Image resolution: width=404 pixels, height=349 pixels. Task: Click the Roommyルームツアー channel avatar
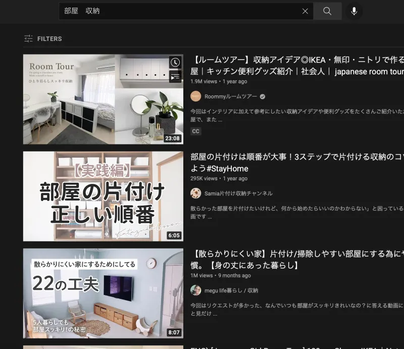196,95
